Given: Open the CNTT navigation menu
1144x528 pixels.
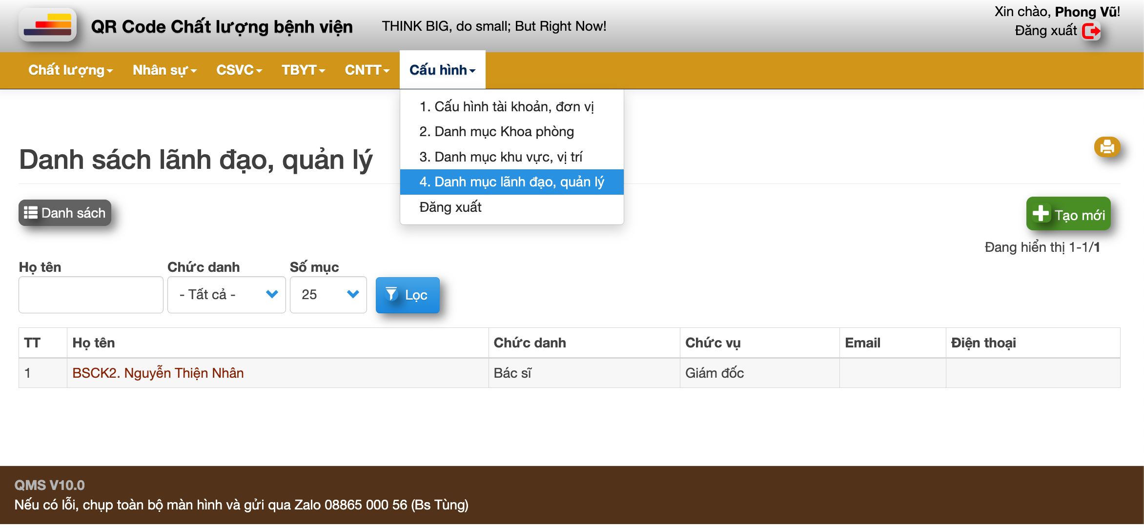Looking at the screenshot, I should [x=367, y=70].
